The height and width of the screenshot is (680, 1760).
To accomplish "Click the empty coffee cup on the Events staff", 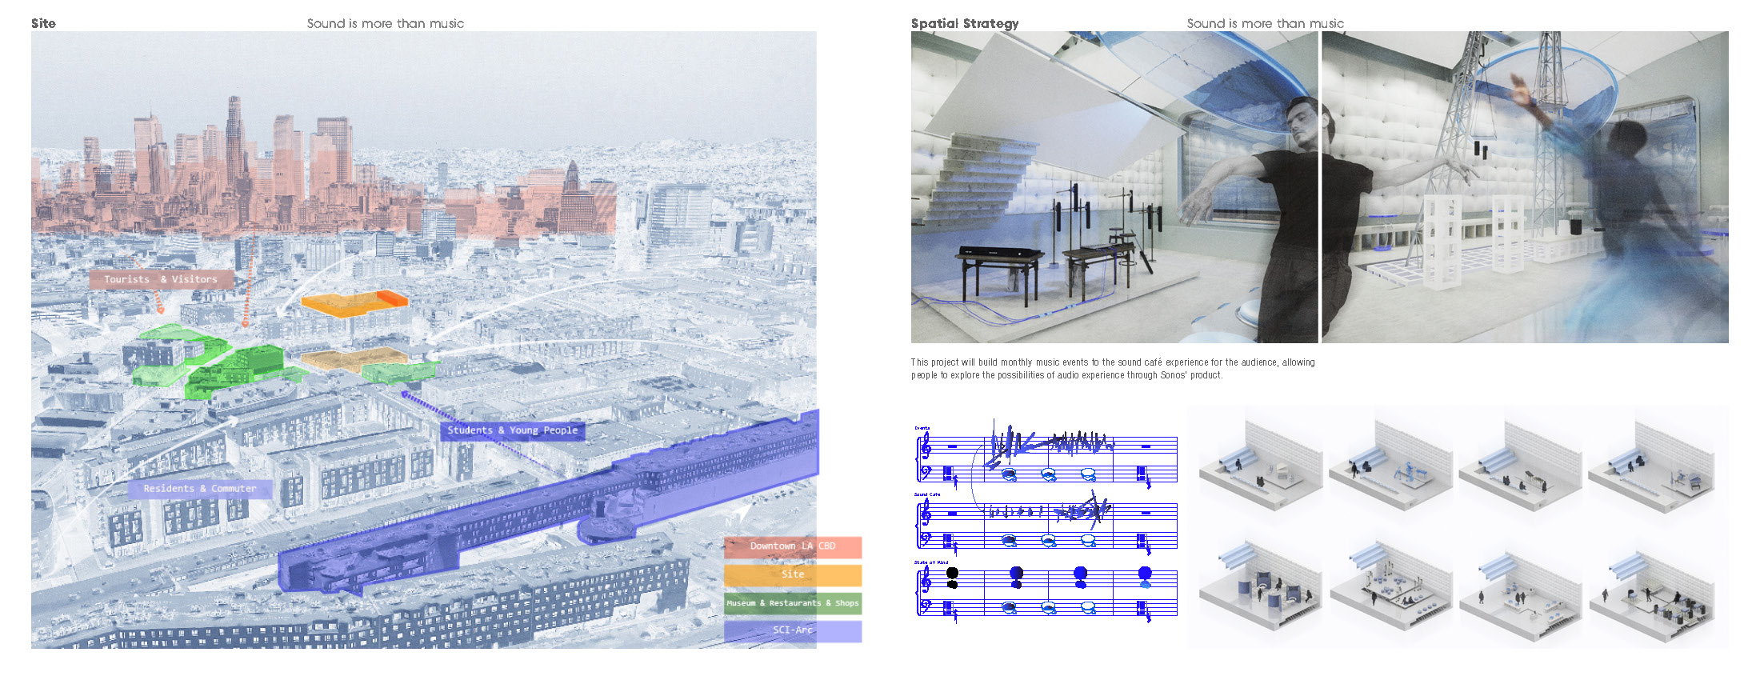I will (1088, 475).
